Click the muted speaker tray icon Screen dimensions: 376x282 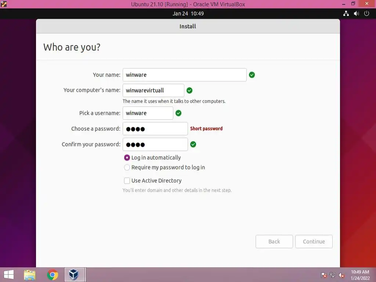click(341, 275)
